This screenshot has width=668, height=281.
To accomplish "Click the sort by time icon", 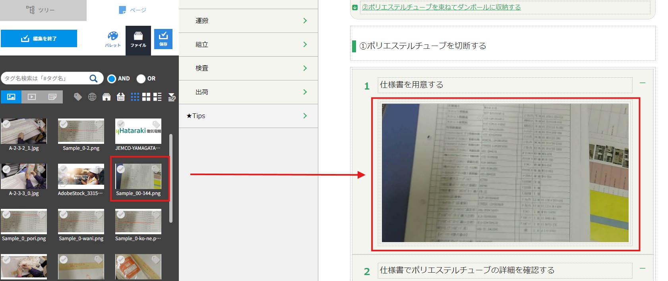I will tap(172, 97).
